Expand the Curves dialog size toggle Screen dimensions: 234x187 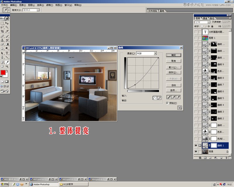click(180, 108)
